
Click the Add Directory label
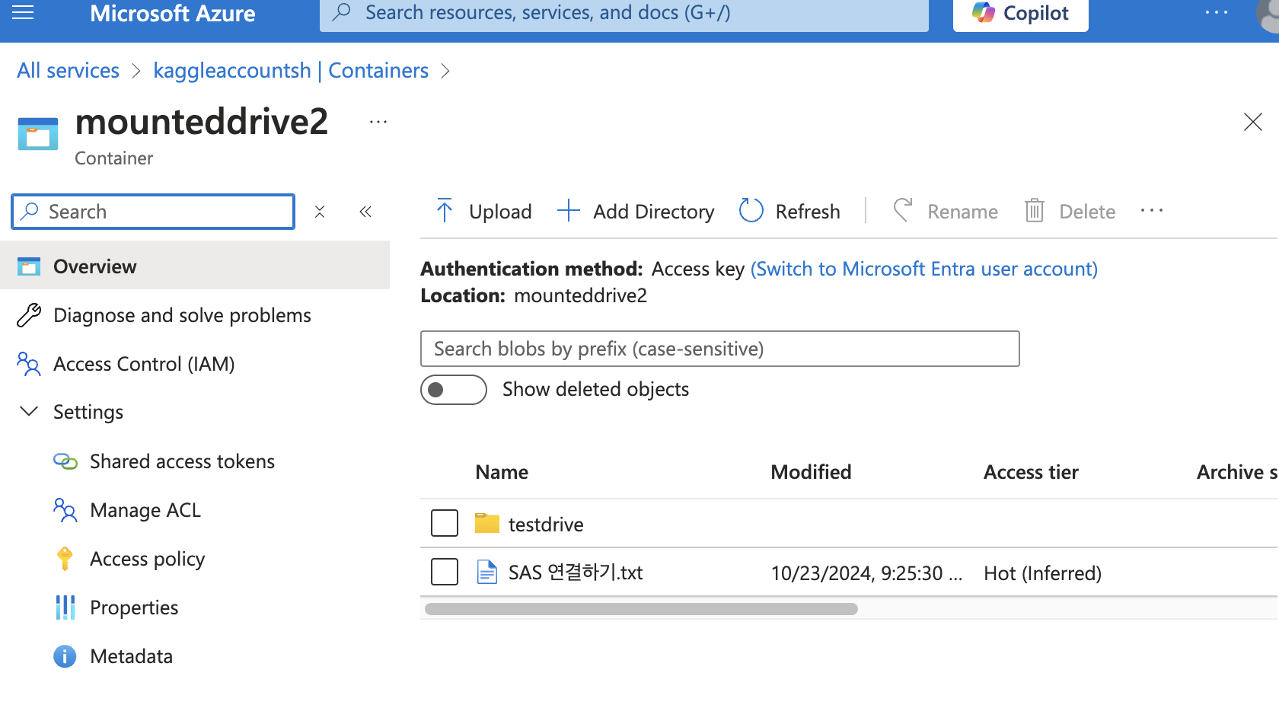pyautogui.click(x=654, y=212)
